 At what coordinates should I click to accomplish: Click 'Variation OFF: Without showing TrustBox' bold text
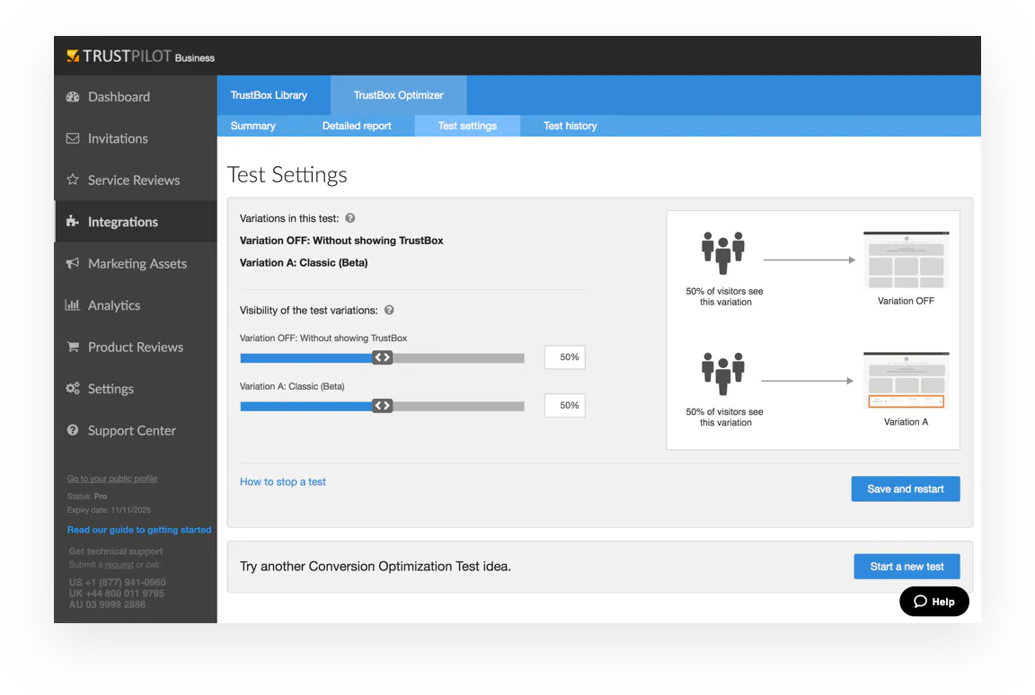(x=341, y=241)
